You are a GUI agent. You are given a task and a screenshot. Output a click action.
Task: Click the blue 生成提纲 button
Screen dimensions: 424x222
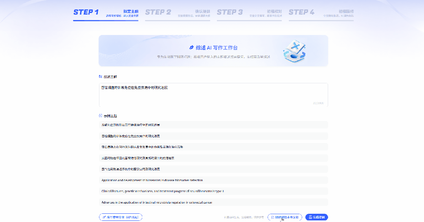point(317,217)
